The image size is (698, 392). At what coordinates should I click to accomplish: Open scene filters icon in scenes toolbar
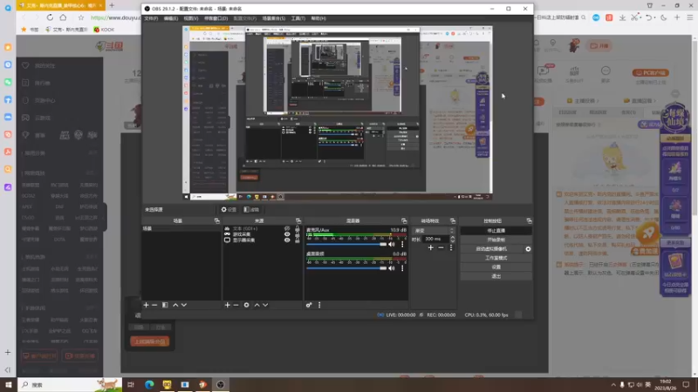165,305
